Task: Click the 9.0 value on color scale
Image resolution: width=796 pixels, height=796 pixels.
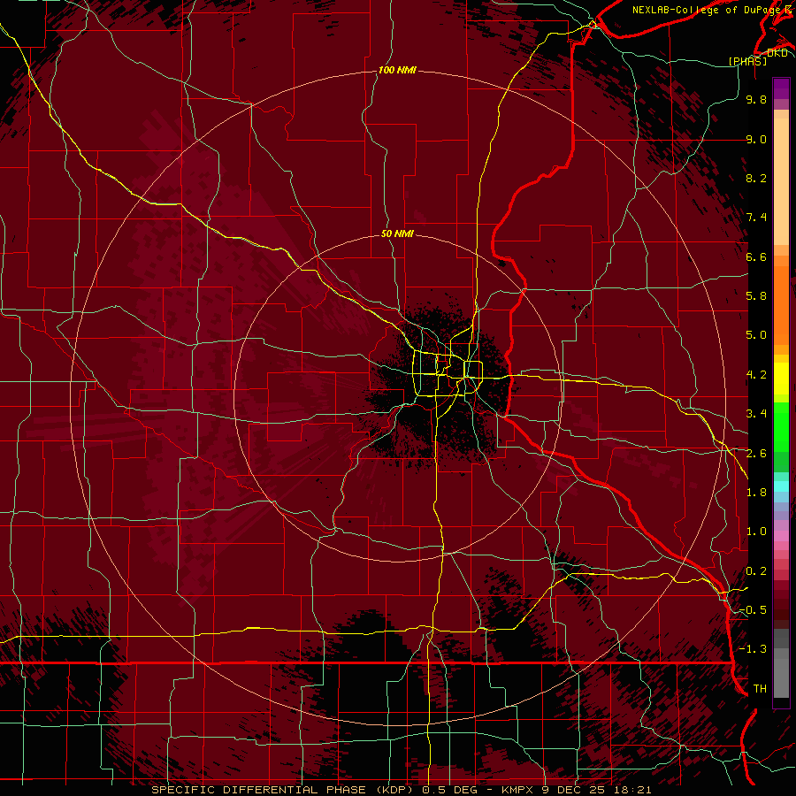Action: coord(756,139)
